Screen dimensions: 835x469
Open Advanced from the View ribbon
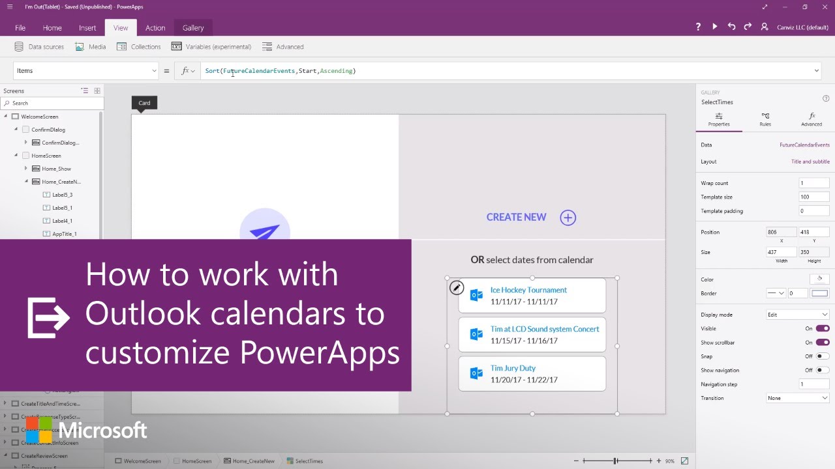[x=283, y=47]
